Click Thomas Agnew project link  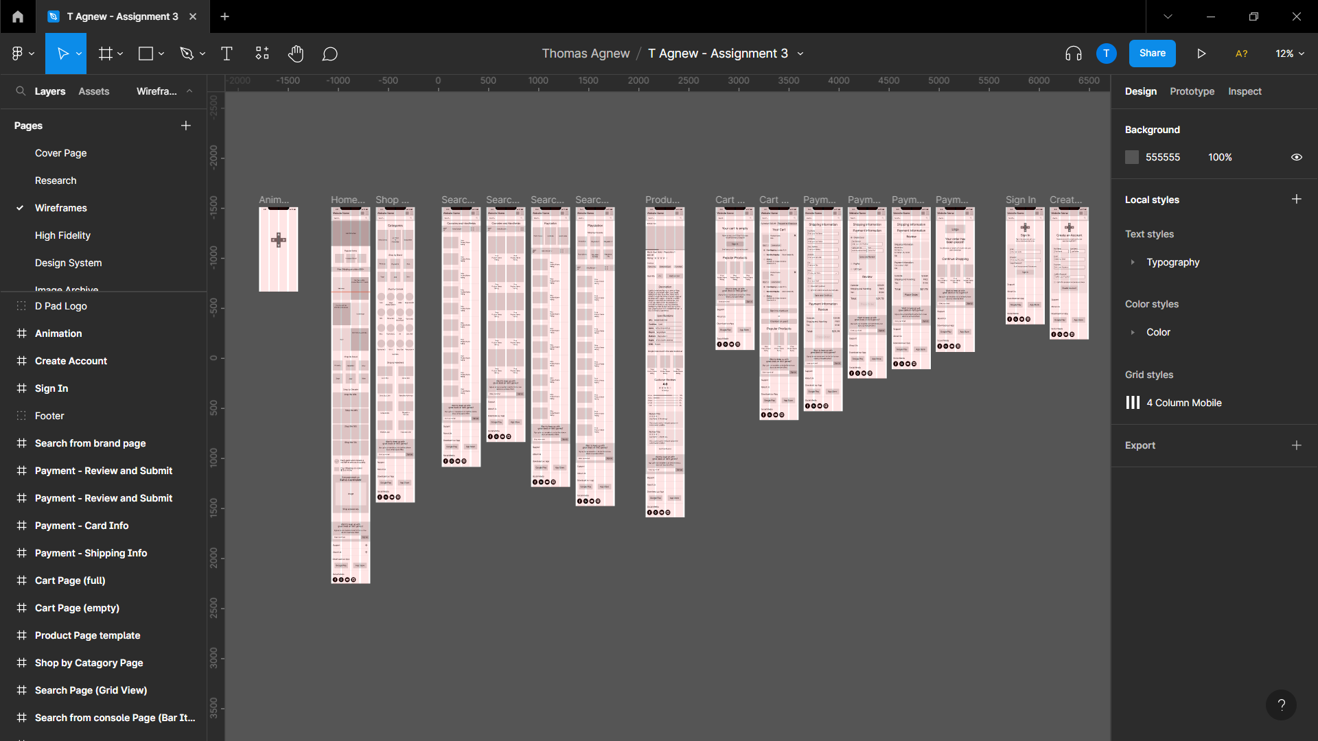pos(586,54)
